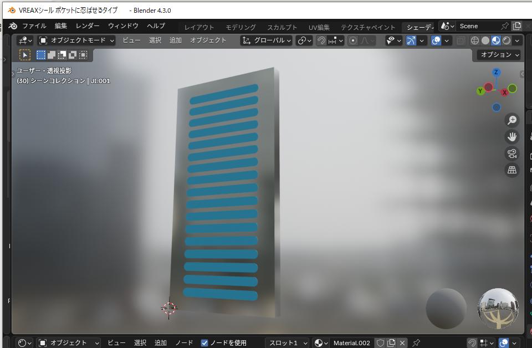Toggle the camera view icon

point(512,153)
